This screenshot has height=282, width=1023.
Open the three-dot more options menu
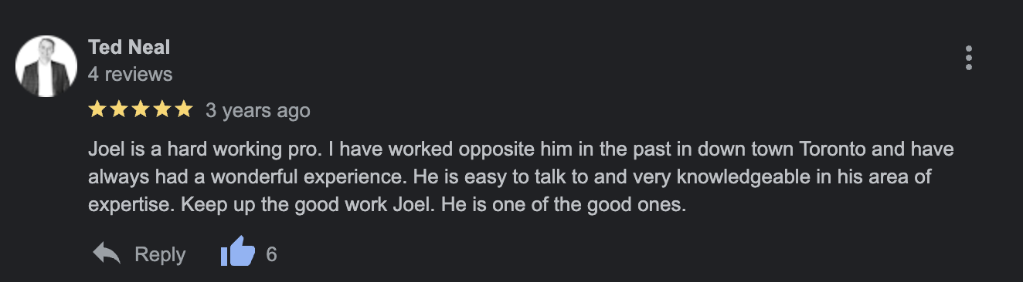pyautogui.click(x=969, y=59)
